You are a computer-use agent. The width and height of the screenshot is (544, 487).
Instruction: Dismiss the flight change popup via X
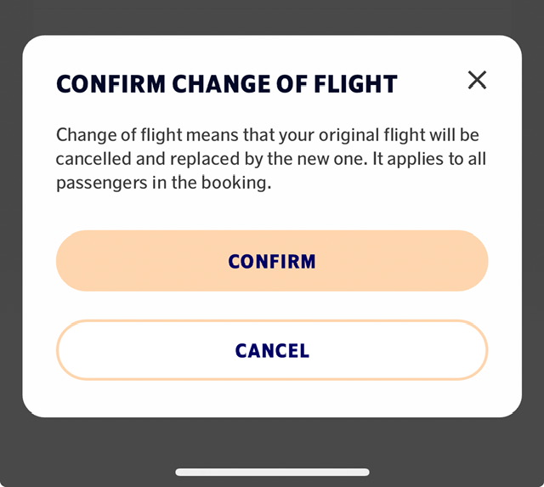[x=477, y=80]
